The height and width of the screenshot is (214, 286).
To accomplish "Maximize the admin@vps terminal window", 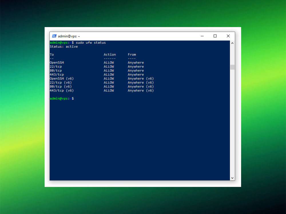I will [215, 36].
